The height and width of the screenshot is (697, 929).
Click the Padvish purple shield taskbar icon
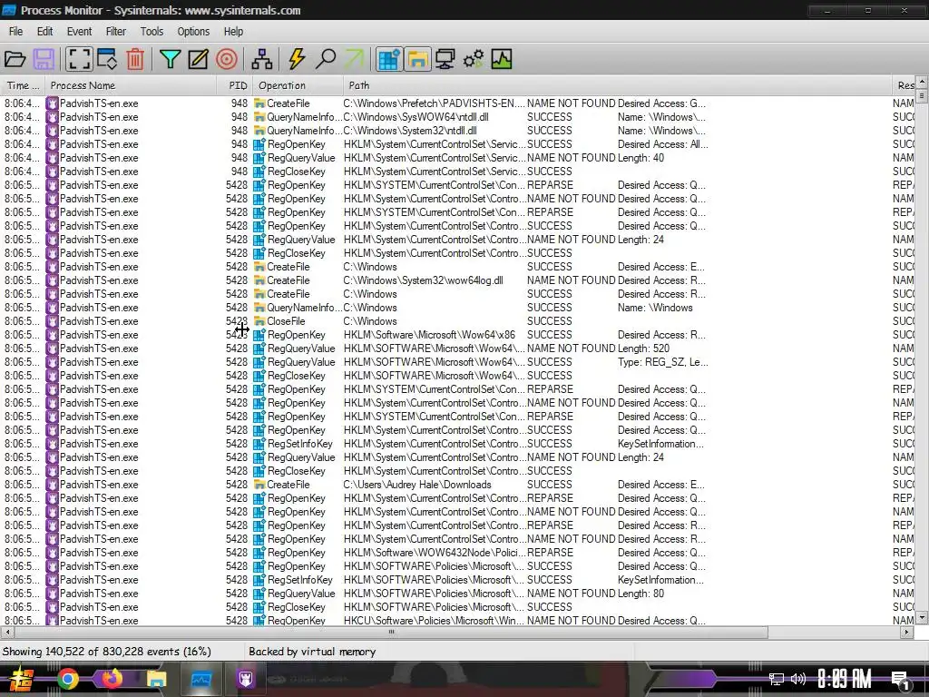(245, 679)
